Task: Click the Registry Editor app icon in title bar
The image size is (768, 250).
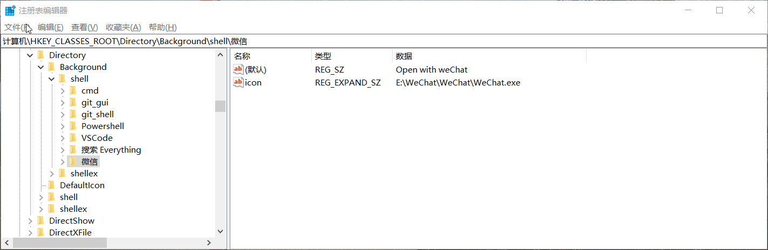Action: pos(10,10)
